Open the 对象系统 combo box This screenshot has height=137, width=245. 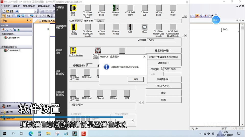(124, 121)
